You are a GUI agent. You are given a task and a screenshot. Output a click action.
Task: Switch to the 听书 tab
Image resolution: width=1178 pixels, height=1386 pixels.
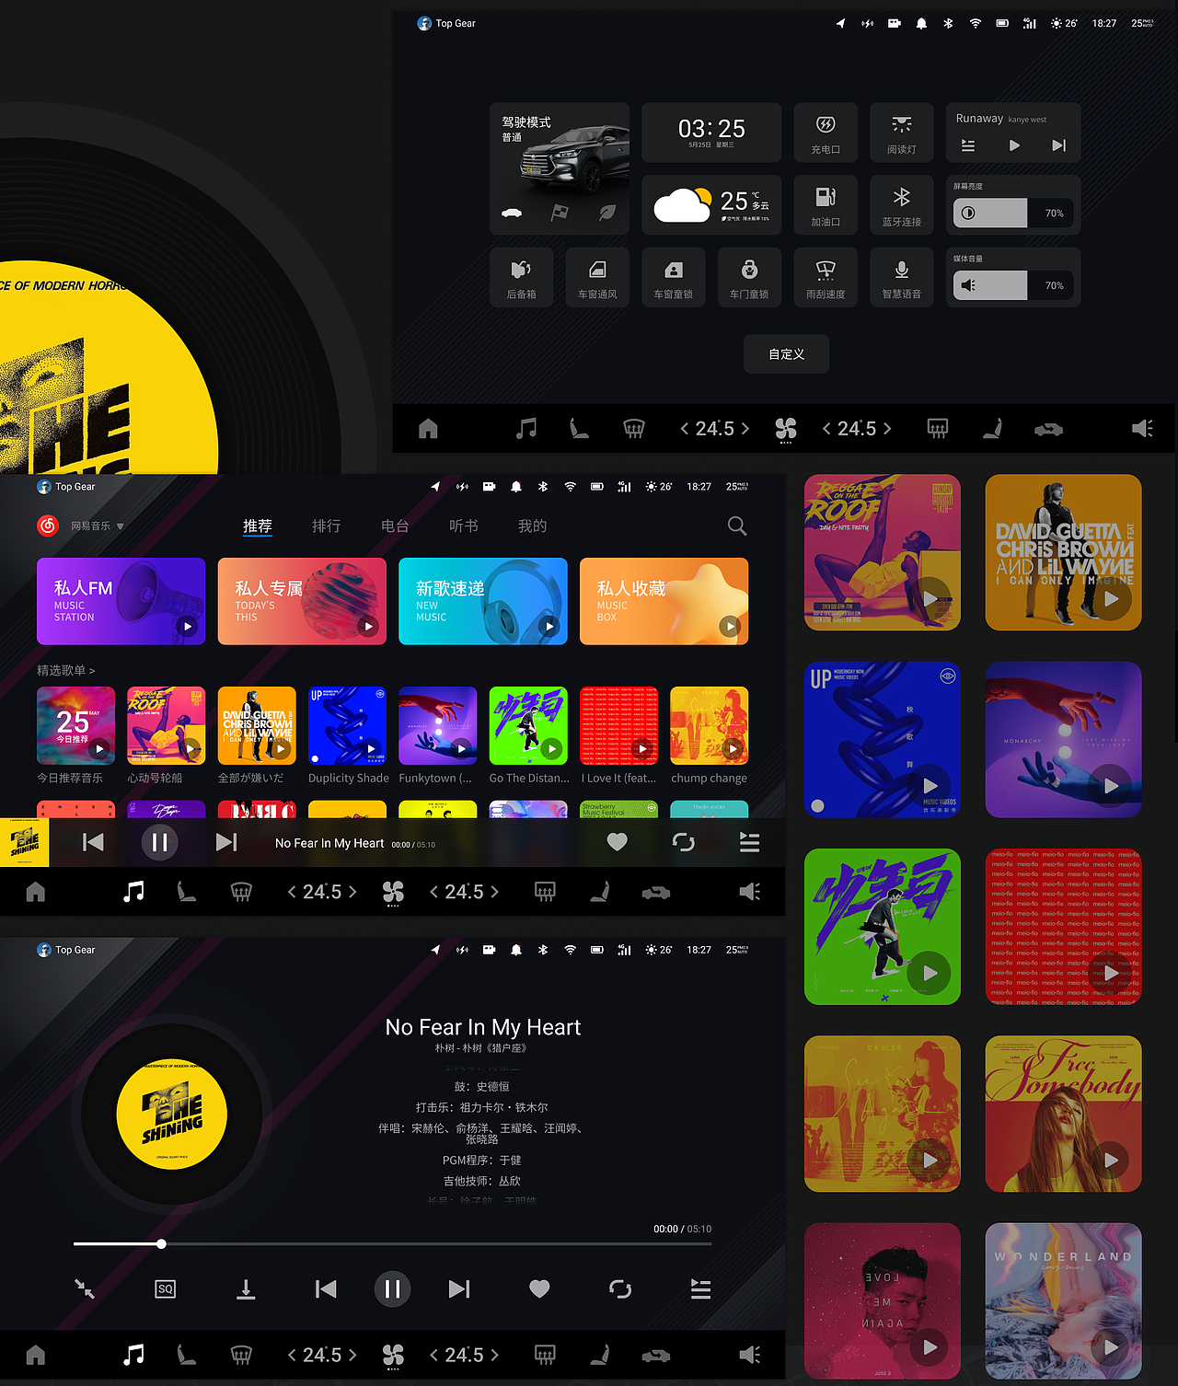(464, 526)
